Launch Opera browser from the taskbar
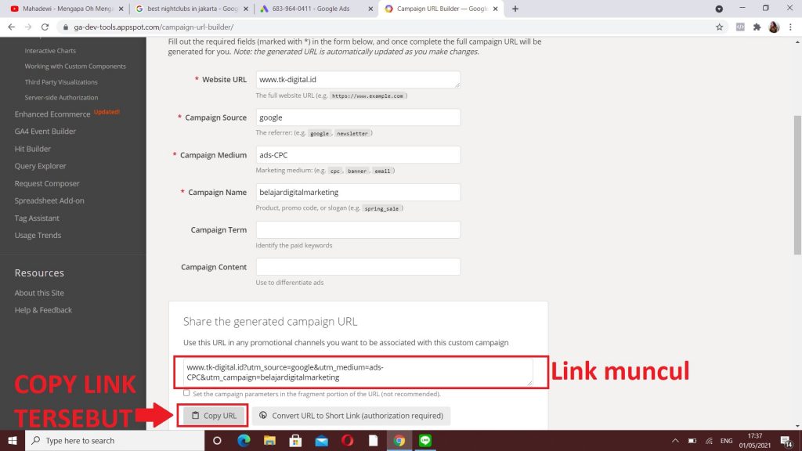This screenshot has height=451, width=802. click(346, 441)
